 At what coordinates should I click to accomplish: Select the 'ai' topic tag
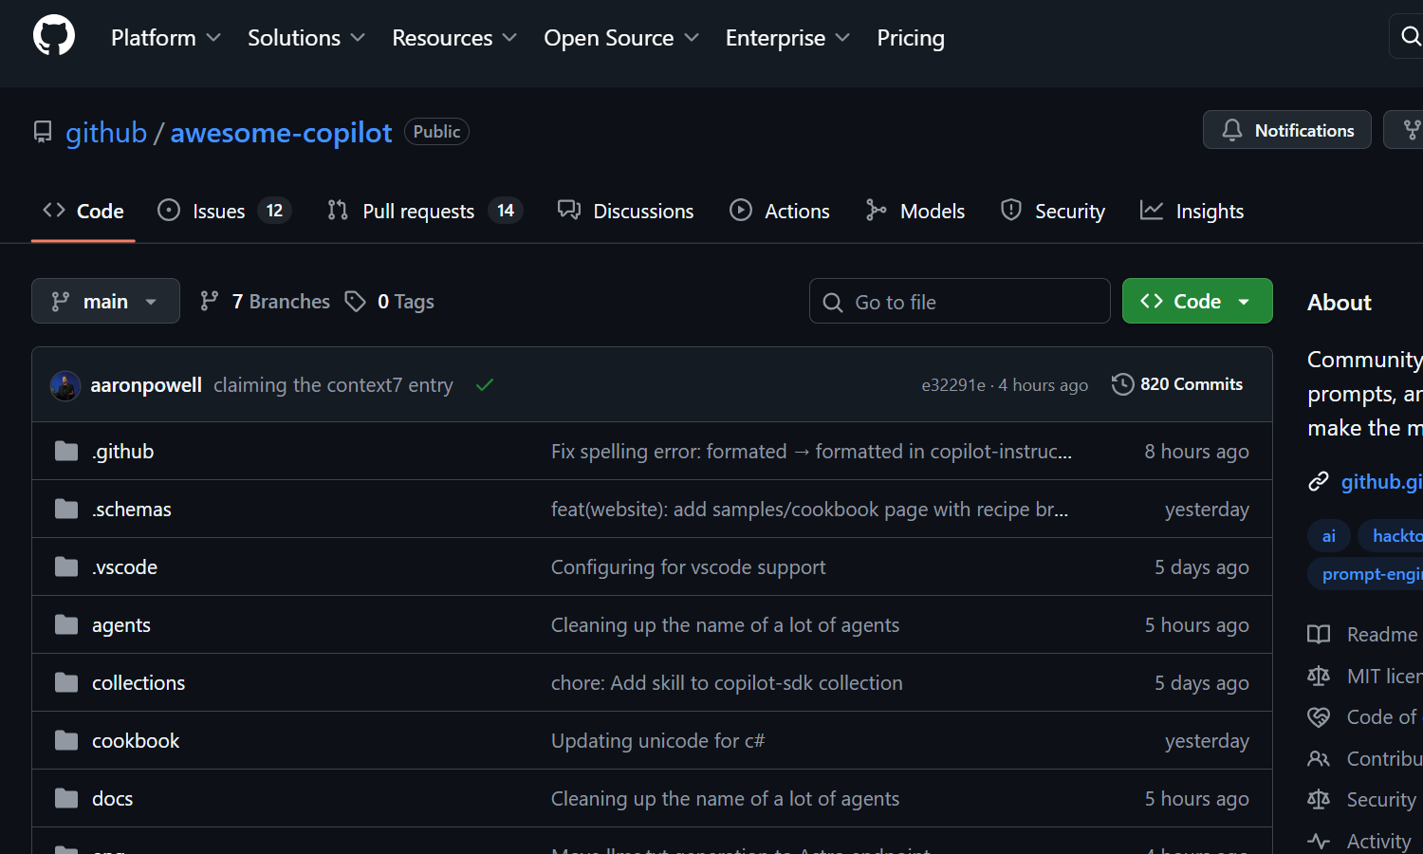click(x=1328, y=536)
